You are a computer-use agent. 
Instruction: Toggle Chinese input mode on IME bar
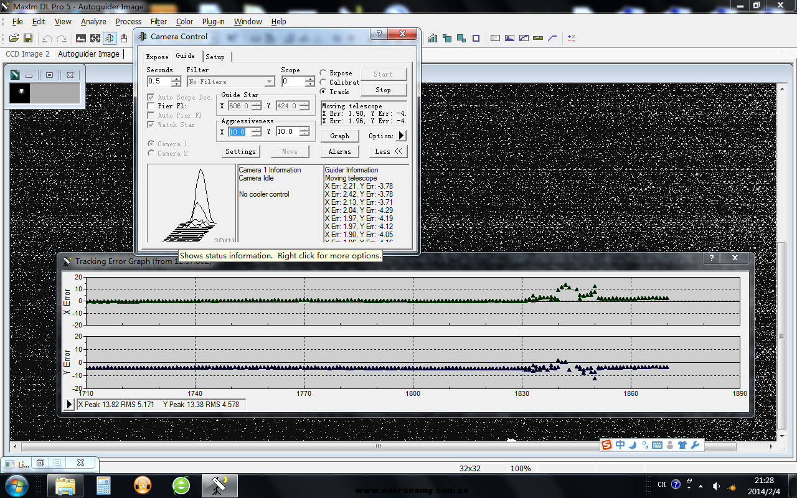(620, 445)
